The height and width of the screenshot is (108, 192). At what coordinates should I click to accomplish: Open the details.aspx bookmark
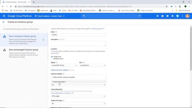tap(43, 10)
